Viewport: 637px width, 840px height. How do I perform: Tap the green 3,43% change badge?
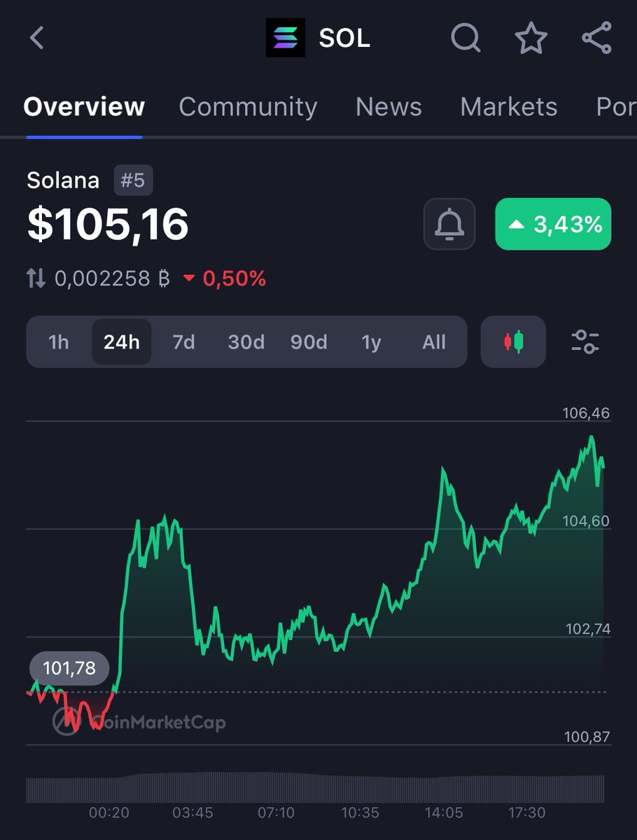pyautogui.click(x=553, y=224)
